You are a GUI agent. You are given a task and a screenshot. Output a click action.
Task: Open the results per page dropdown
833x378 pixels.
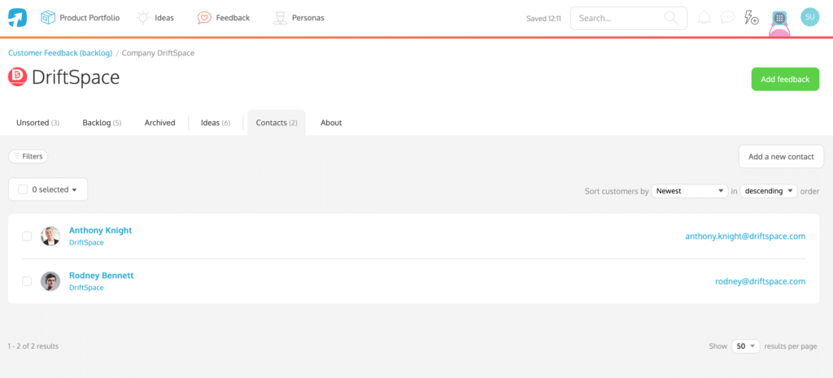745,346
